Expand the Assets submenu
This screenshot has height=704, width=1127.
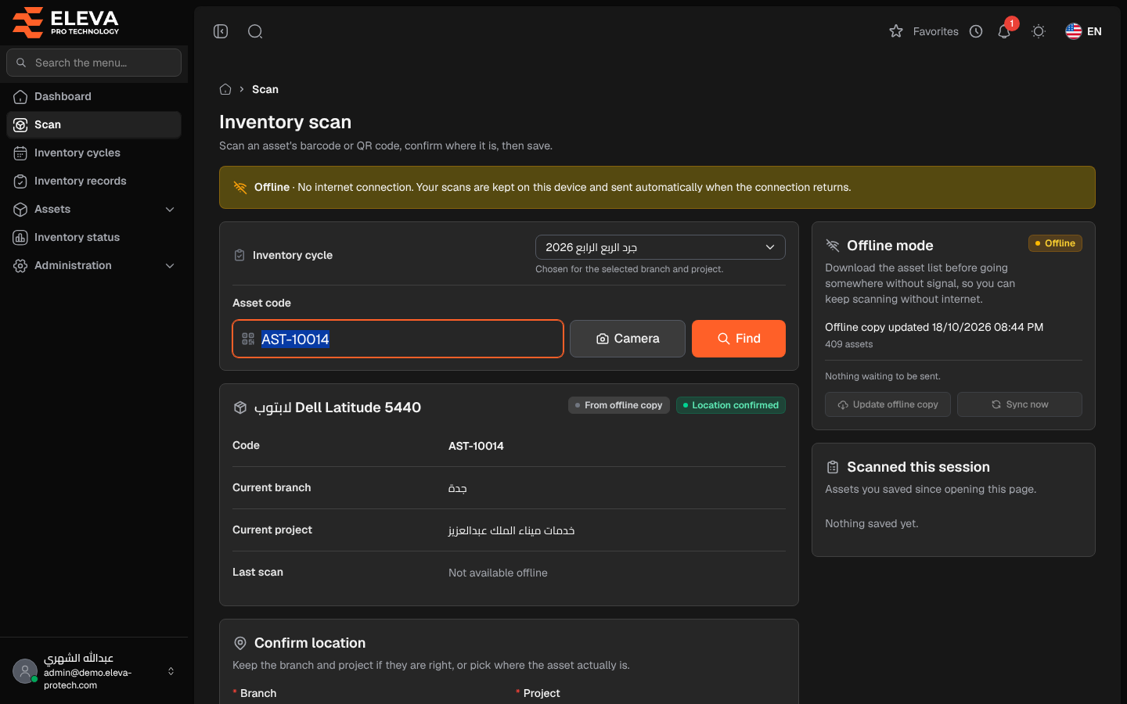click(x=94, y=209)
